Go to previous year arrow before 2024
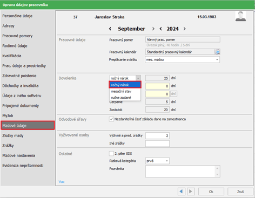This screenshot has height=198, width=255. [160, 29]
